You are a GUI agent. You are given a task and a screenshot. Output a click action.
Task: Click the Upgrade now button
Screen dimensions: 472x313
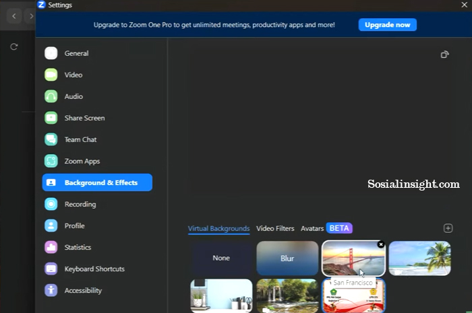click(388, 25)
